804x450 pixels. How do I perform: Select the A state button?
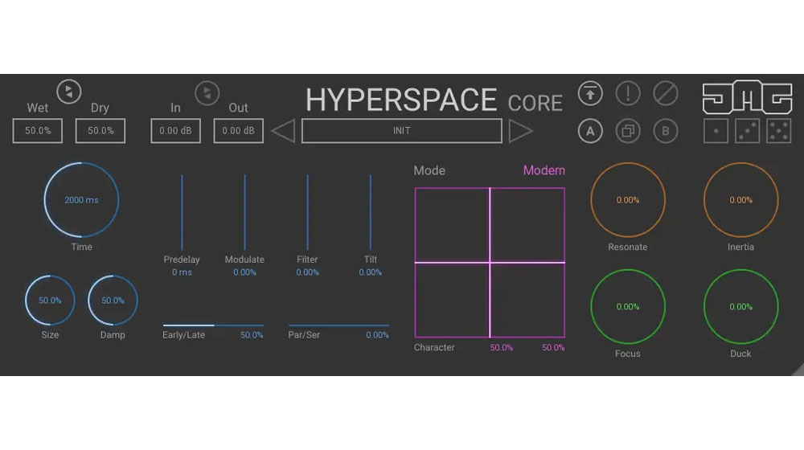tap(590, 131)
